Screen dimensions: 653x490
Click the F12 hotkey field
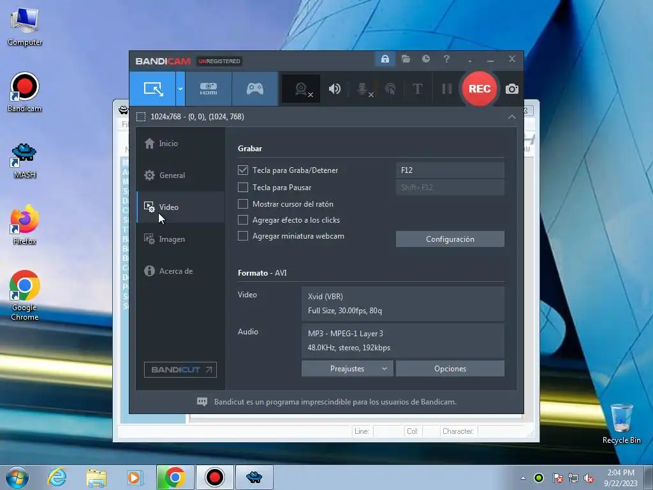coord(450,170)
